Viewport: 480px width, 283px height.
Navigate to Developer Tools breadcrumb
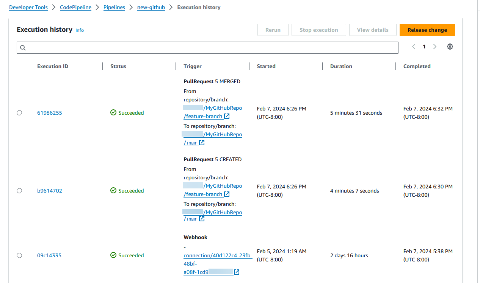click(28, 7)
